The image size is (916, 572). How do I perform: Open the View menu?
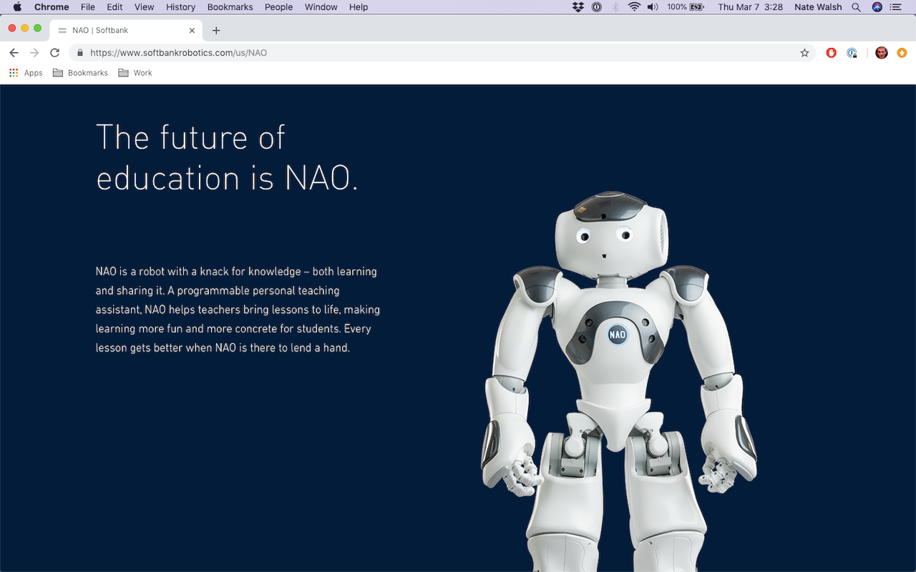point(145,7)
